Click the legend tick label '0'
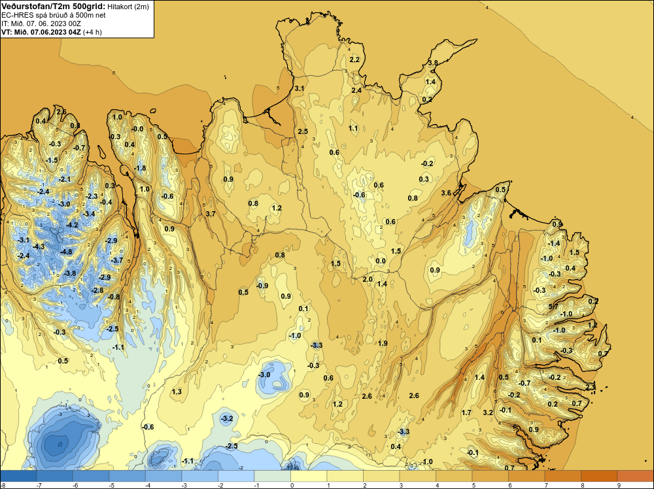 click(292, 485)
